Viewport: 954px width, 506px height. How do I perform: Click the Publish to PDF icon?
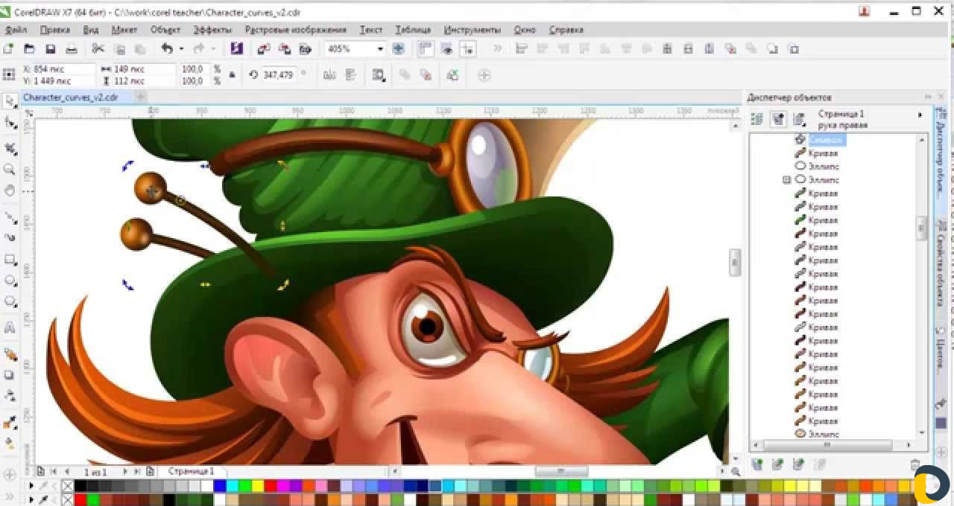306,49
